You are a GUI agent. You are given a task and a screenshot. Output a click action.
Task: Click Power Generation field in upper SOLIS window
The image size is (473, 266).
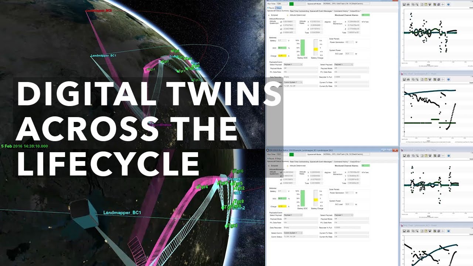(x=350, y=42)
